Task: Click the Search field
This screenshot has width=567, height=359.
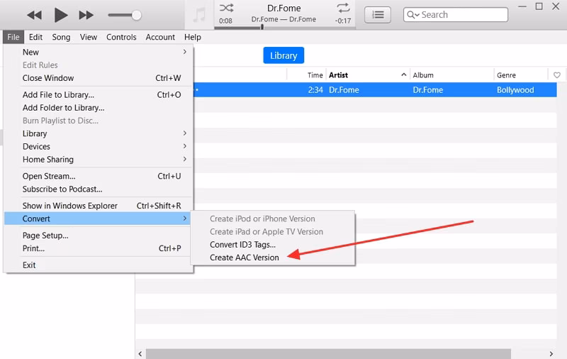Action: point(456,15)
